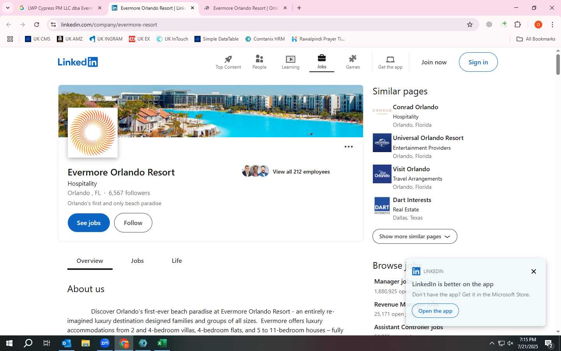This screenshot has width=561, height=351.
Task: Open Universal Orlando Resort similar page
Action: coord(428,138)
